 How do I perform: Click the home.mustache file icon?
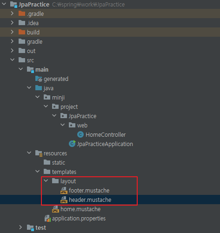[x=55, y=209]
